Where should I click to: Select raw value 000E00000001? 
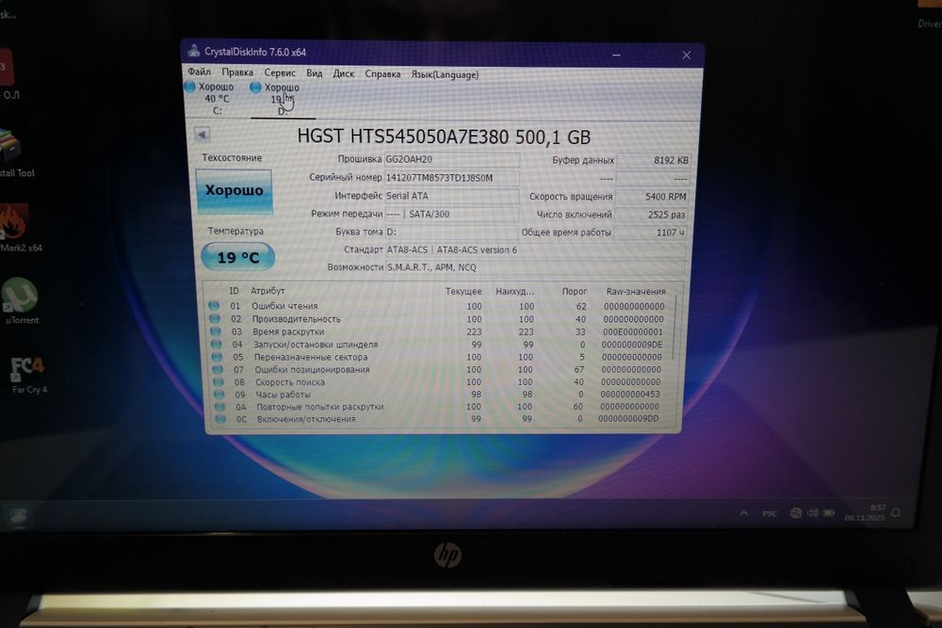pyautogui.click(x=633, y=331)
